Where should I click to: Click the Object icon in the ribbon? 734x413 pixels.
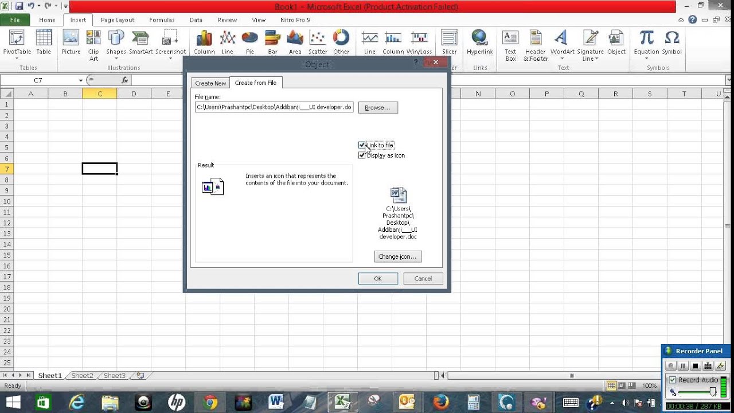tap(616, 42)
